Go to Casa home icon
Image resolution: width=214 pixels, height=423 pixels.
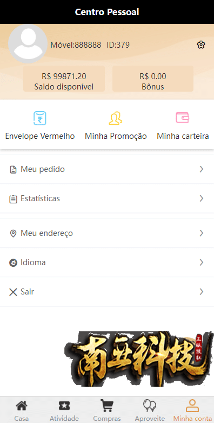coord(22,406)
